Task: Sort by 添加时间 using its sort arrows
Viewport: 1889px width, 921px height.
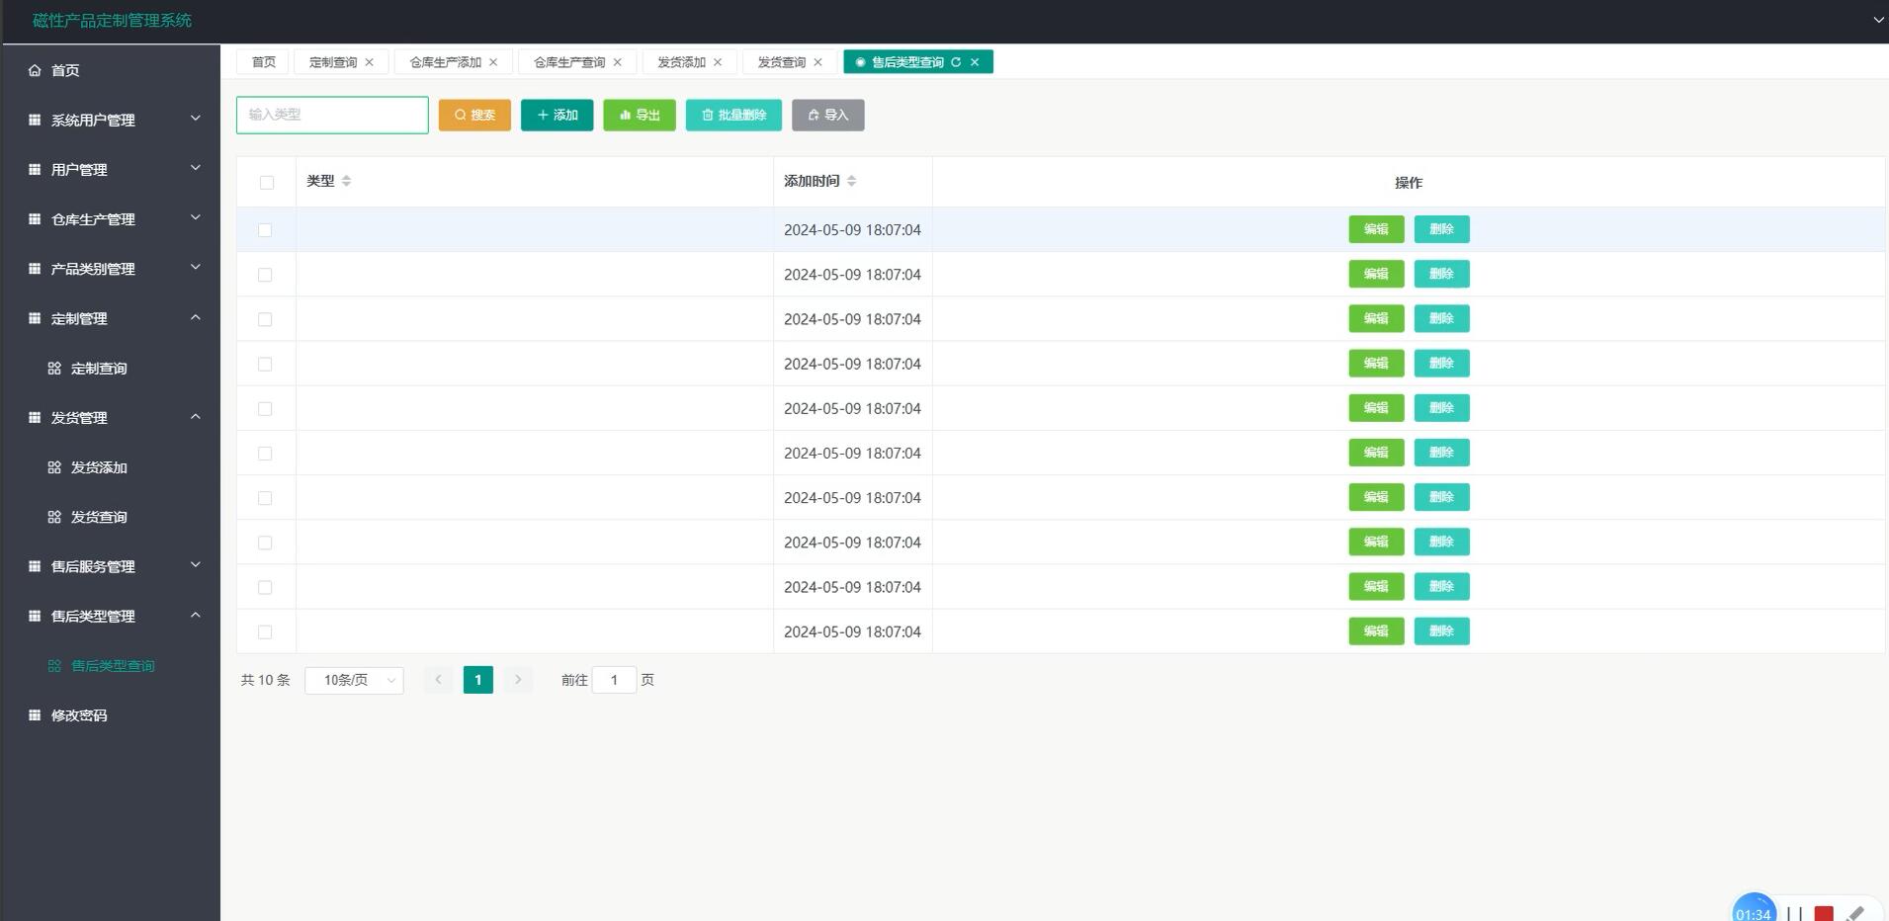Action: point(851,181)
